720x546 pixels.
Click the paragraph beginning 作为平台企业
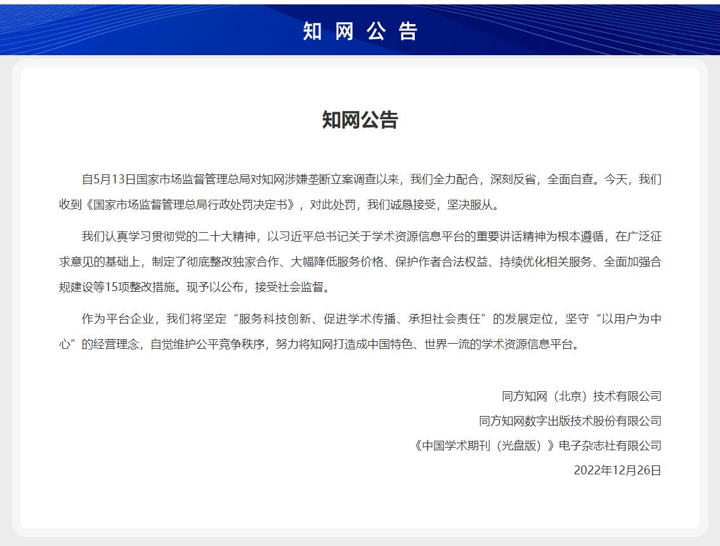point(360,332)
